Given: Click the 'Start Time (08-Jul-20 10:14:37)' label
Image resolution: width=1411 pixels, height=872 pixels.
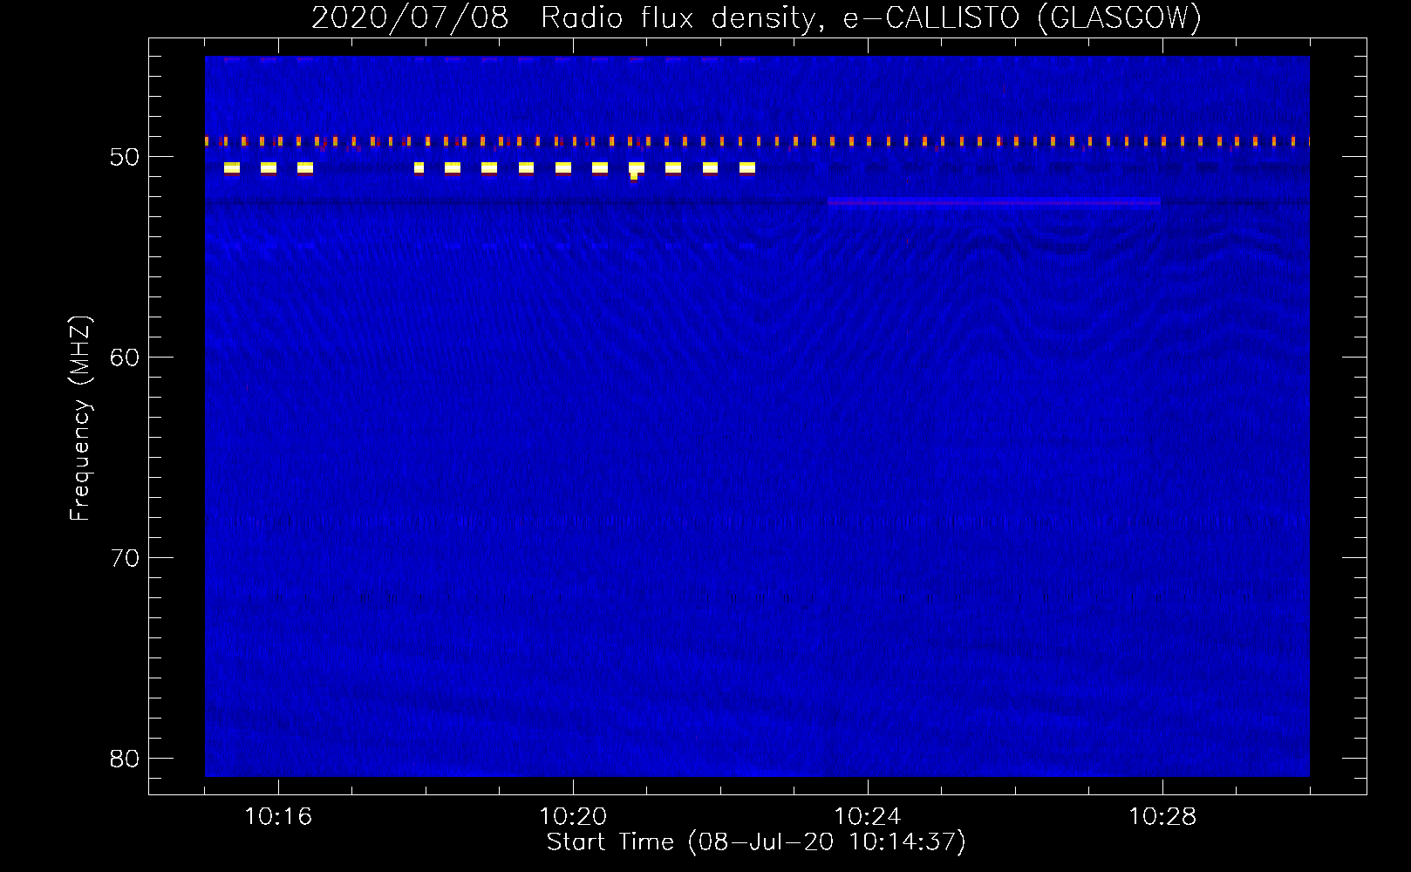Looking at the screenshot, I should pyautogui.click(x=756, y=842).
